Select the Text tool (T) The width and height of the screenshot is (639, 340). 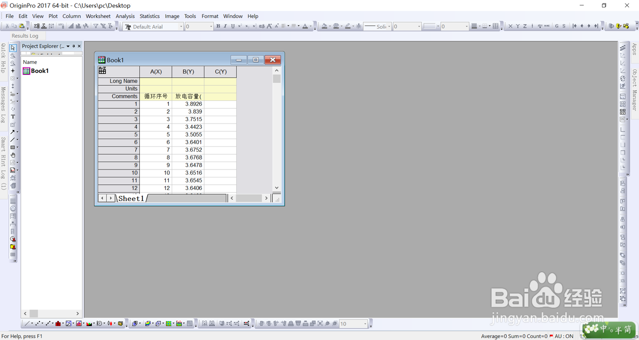click(13, 117)
